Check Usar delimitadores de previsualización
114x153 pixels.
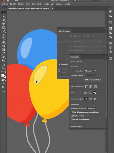pyautogui.click(x=72, y=112)
